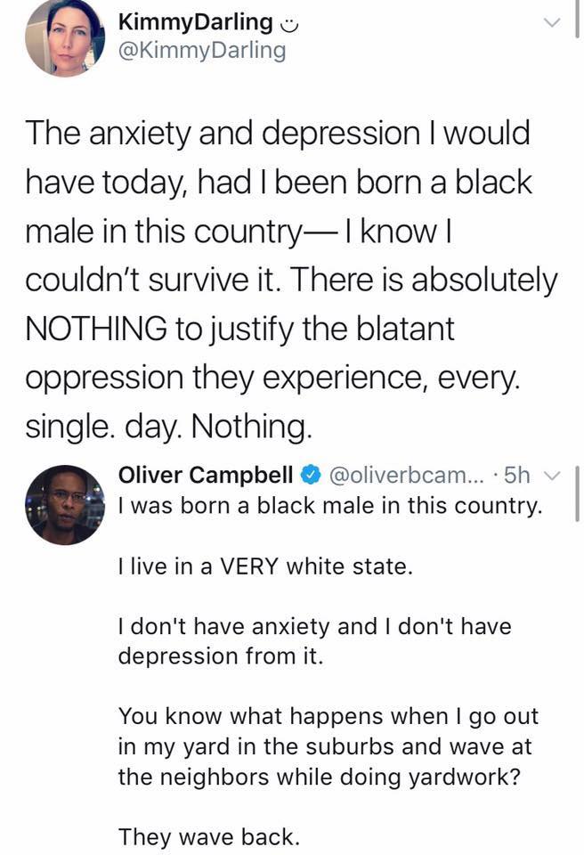
Task: Expand options chevron on KimmyDarling's tweet
Action: pos(552,22)
